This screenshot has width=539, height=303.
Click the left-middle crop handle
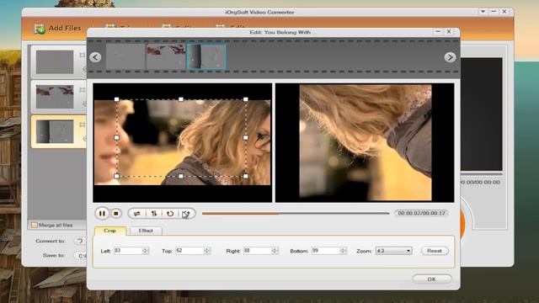116,138
